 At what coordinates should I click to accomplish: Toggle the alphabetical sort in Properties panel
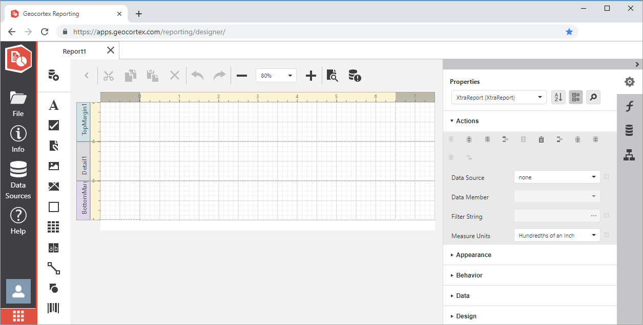558,97
